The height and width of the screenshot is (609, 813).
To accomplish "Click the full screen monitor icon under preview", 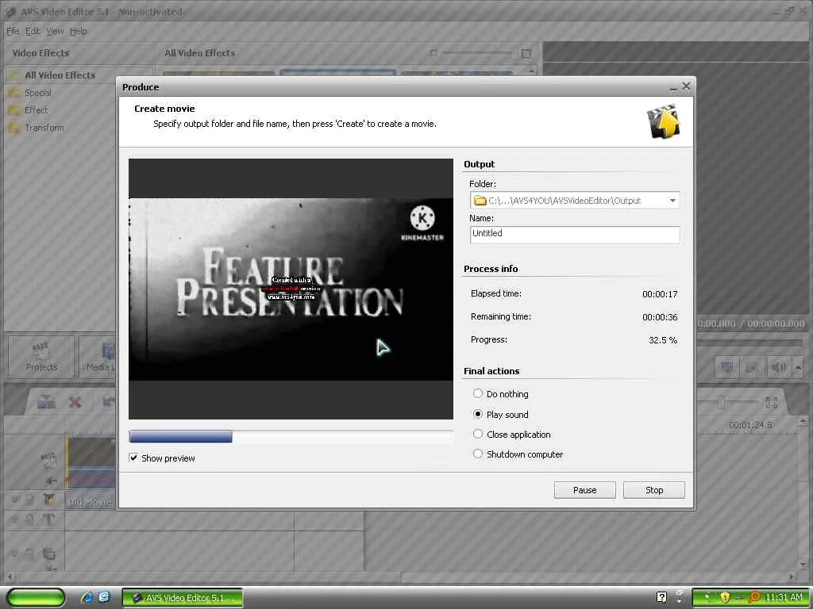I will [727, 368].
